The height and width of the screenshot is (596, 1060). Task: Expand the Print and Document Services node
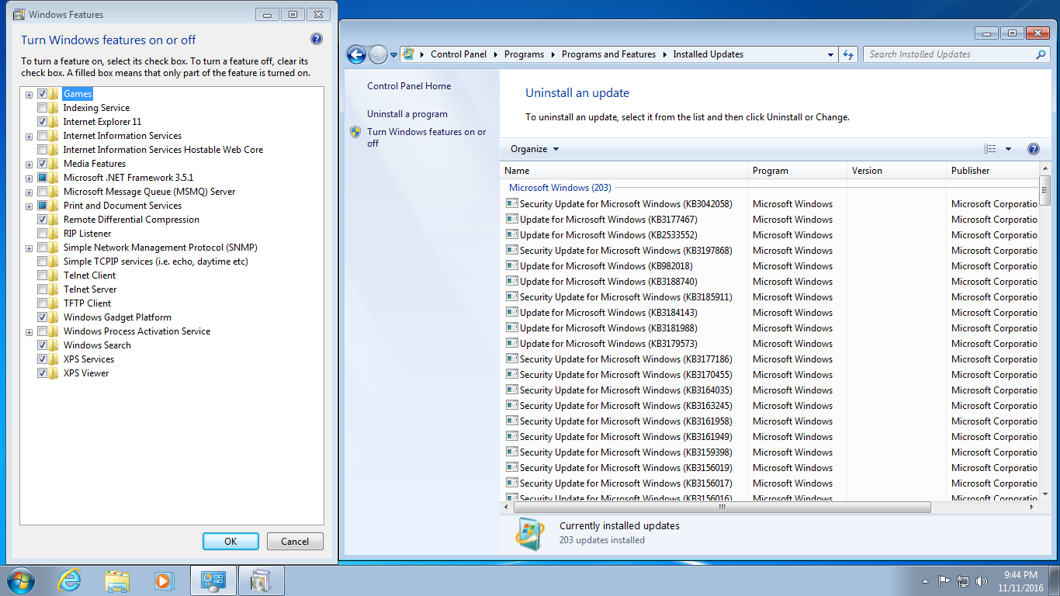29,206
